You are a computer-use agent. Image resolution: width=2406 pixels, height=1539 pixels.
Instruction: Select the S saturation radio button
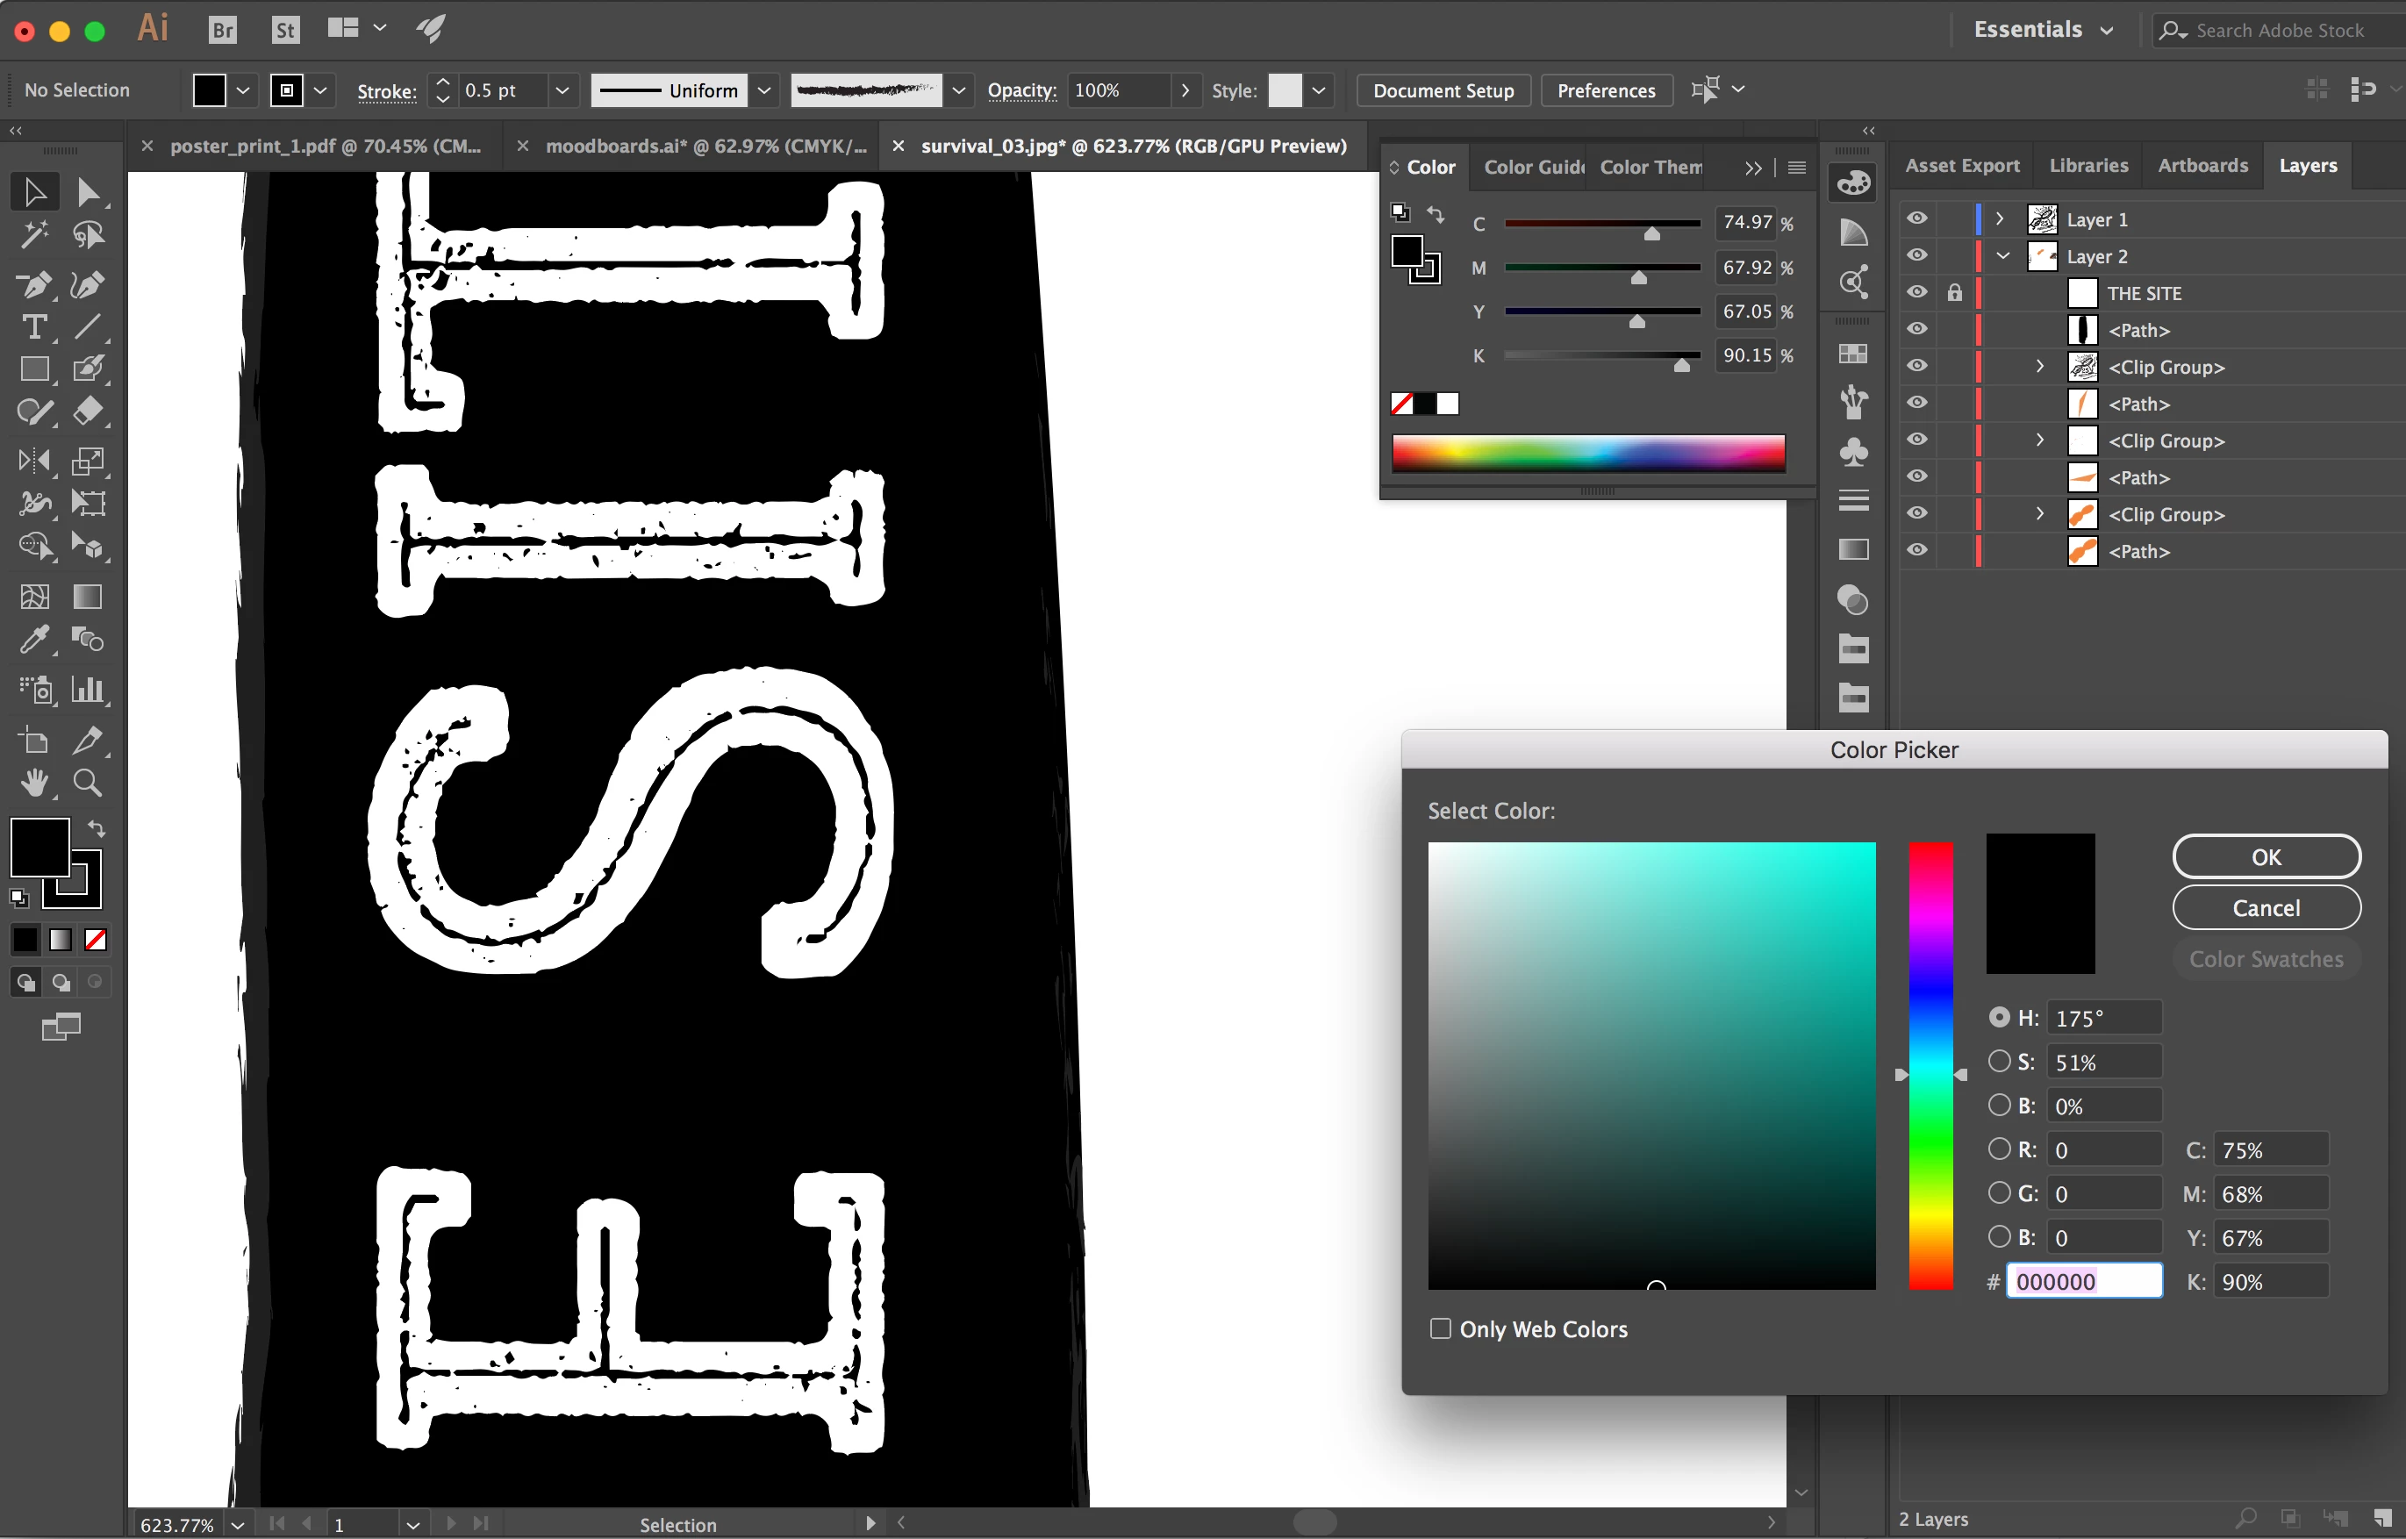[x=1998, y=1062]
